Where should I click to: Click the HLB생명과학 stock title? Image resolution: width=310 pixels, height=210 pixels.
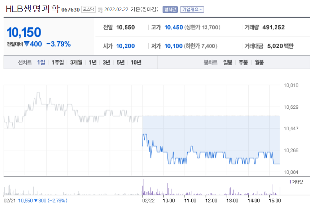(x=33, y=9)
